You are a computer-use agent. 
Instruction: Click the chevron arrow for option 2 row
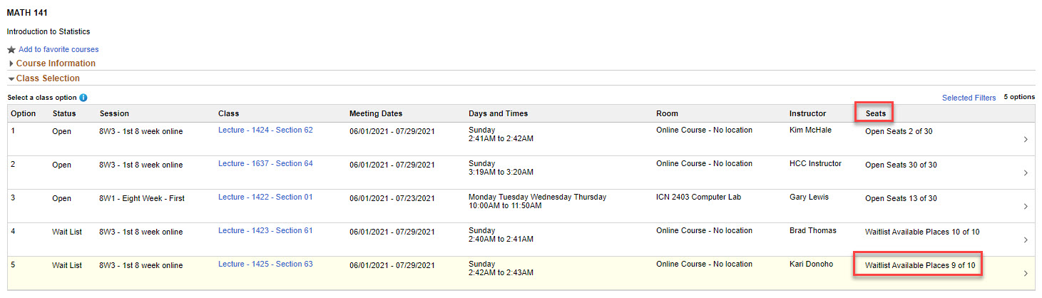[x=1026, y=173]
